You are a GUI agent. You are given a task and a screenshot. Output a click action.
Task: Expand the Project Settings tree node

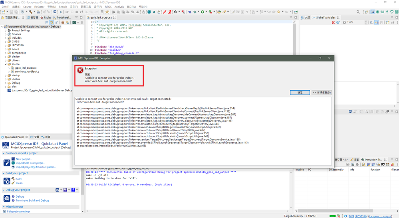click(x=6, y=30)
